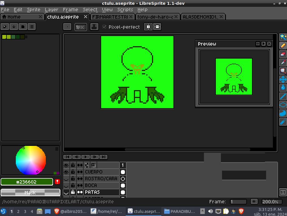Lock the CUERPO layer
This screenshot has width=287, height=216.
(73, 172)
